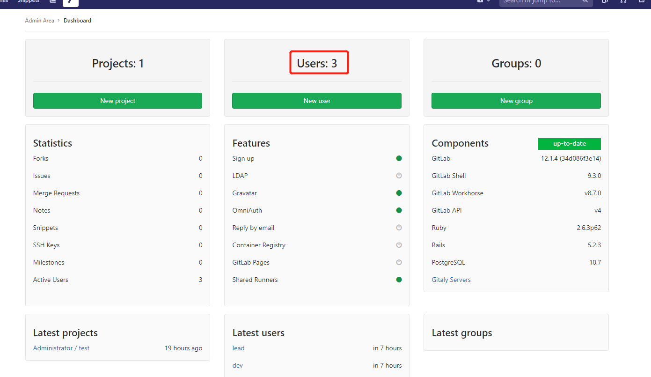Click the 19 hours ago timestamp

[x=183, y=348]
